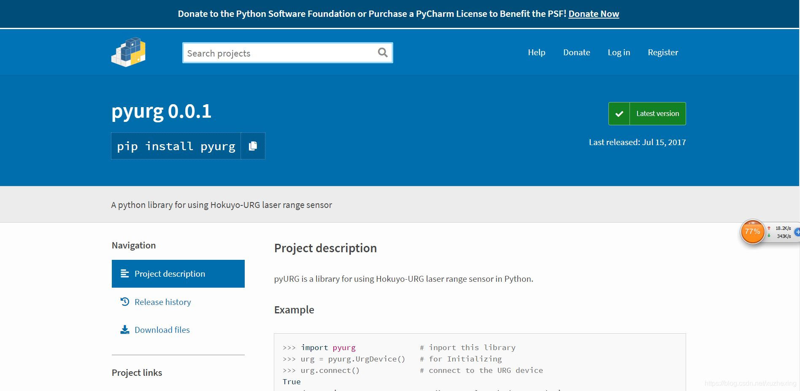This screenshot has width=800, height=391.
Task: Click the Project links heading
Action: [x=137, y=372]
